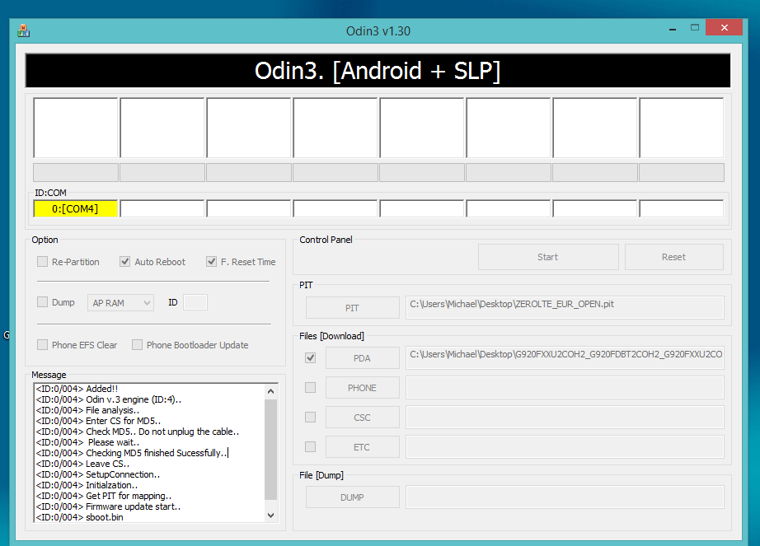The width and height of the screenshot is (760, 546).
Task: Click the Message log scroll down arrow
Action: [271, 515]
